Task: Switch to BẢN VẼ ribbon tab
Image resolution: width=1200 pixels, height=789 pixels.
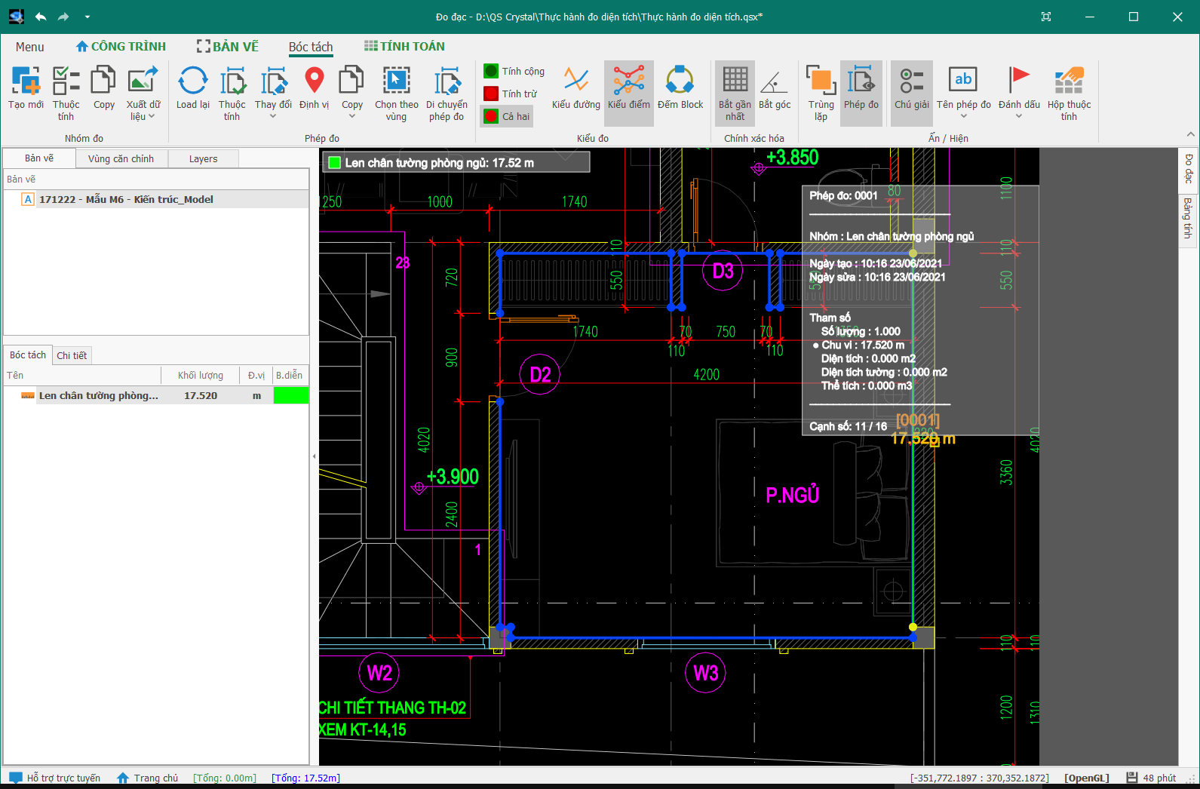Action: coord(227,47)
